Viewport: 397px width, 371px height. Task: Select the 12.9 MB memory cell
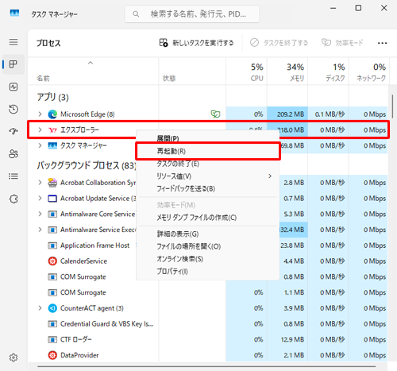point(287,339)
